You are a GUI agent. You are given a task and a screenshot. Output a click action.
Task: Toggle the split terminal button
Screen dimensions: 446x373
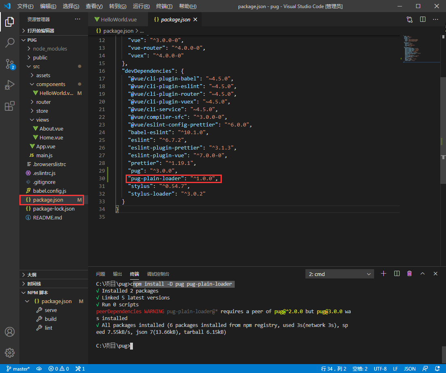[397, 274]
